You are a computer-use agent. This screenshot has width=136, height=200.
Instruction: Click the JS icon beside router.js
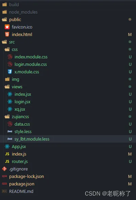pos(7,161)
